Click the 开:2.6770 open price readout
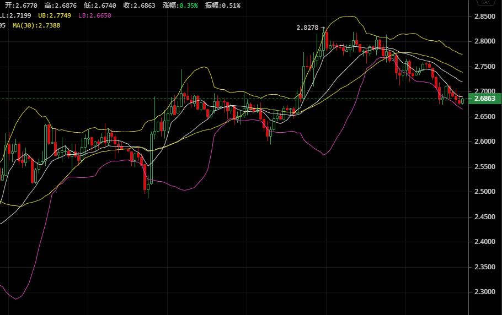Screen dimensions: 502x315 click(x=21, y=6)
